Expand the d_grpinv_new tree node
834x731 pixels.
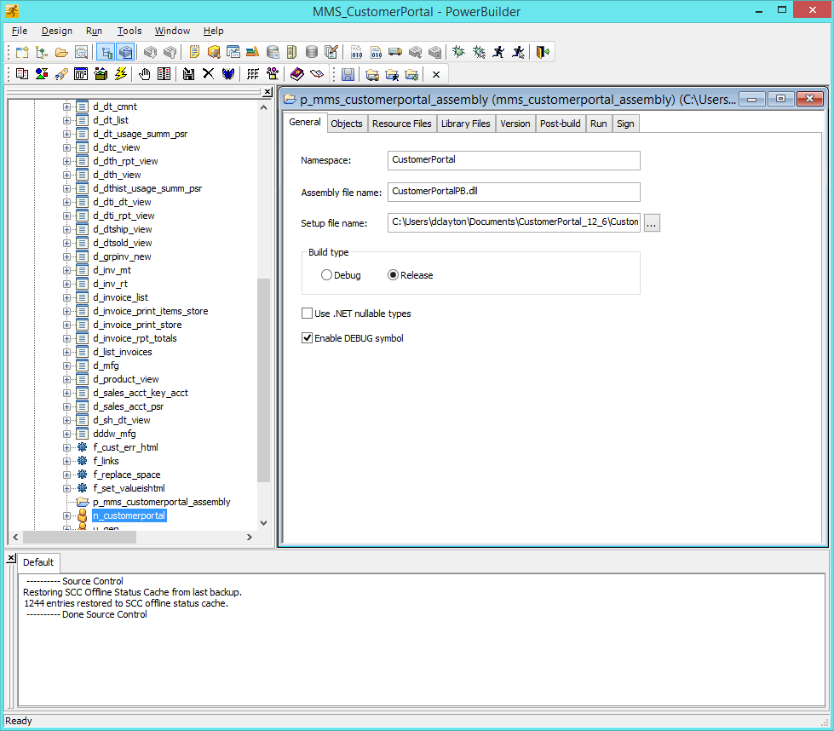(66, 257)
